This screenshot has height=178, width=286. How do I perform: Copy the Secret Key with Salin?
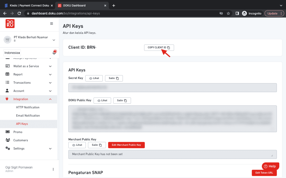click(x=114, y=78)
